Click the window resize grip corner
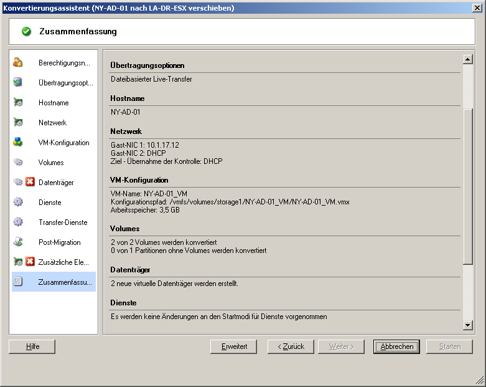 (480, 381)
